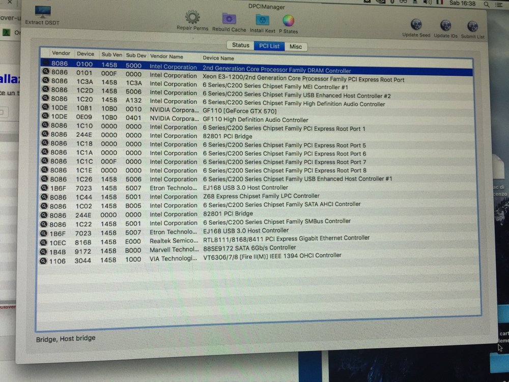Click the magnifier icon on the VIA VT6306 IEEE 1394 row

point(43,261)
